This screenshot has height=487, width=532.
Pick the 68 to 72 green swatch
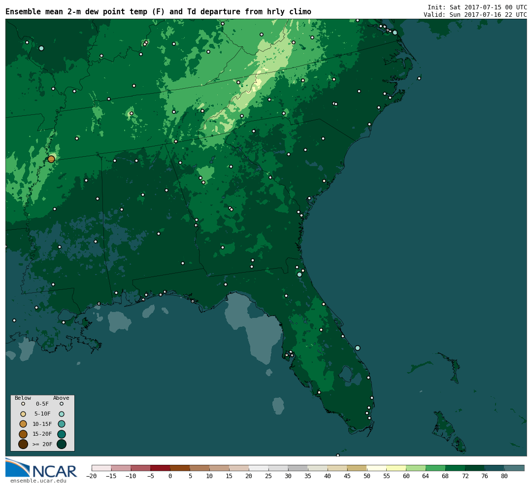click(456, 468)
